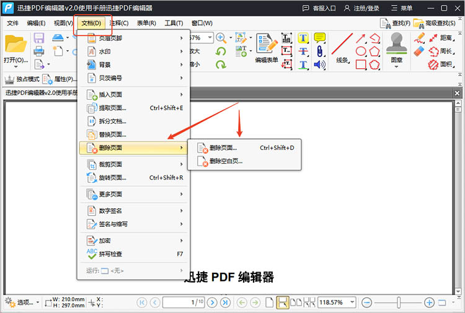Click the 客服入口 button
The image size is (465, 313).
coord(319,8)
